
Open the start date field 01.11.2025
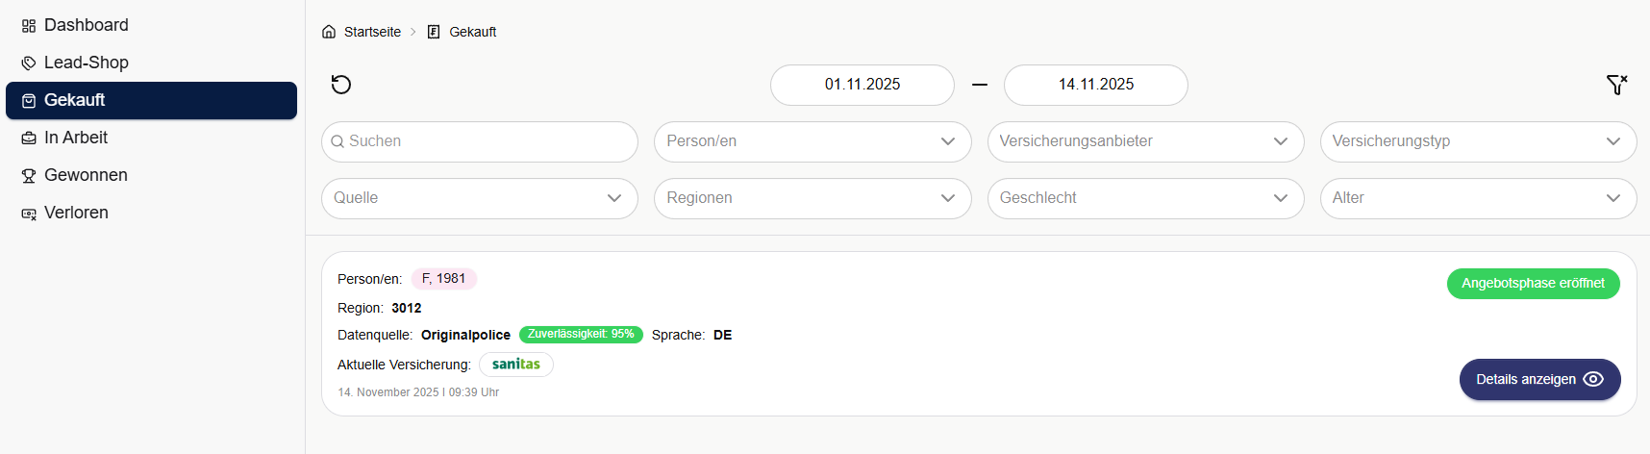click(x=862, y=85)
